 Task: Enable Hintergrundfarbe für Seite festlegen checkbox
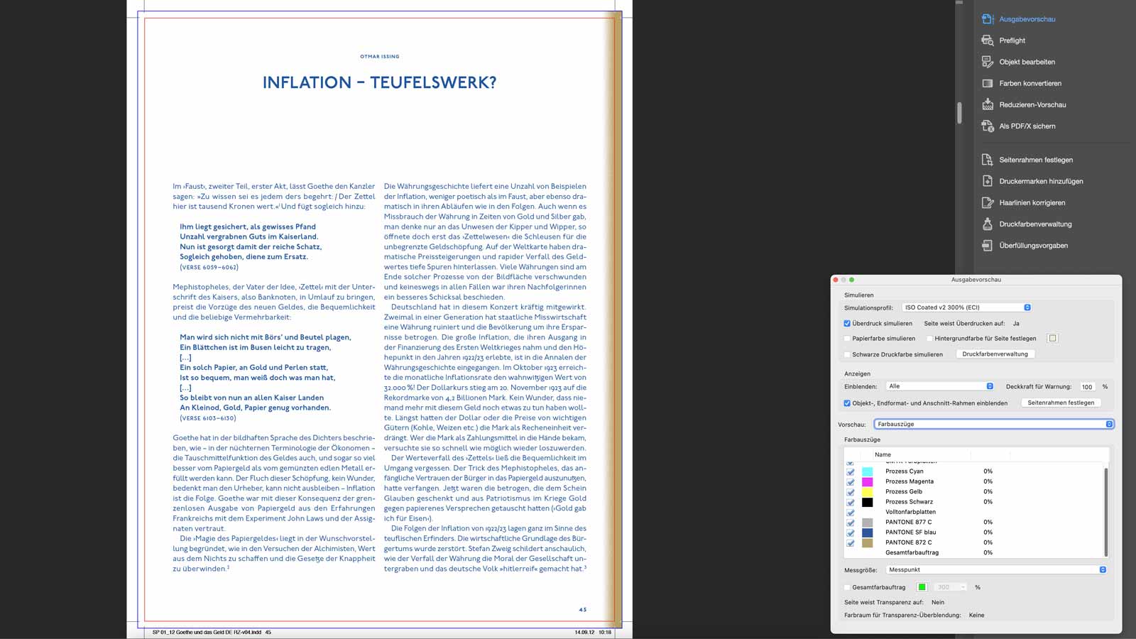point(929,339)
